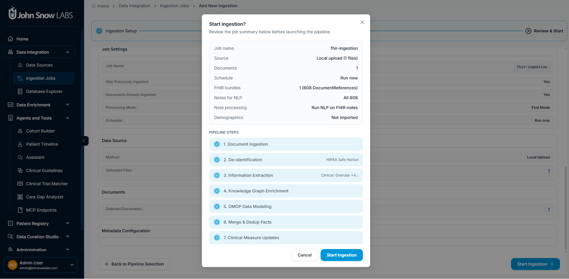Click the Ingestion Setup step checkmark
The width and height of the screenshot is (569, 279).
click(x=99, y=31)
